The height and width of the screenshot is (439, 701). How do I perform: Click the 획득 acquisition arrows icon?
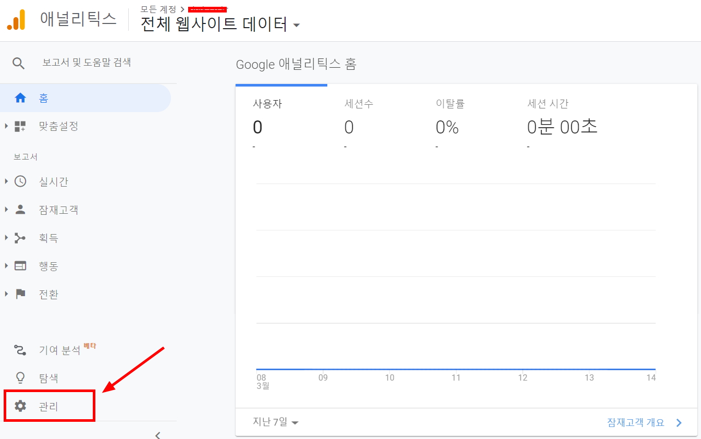coord(20,238)
